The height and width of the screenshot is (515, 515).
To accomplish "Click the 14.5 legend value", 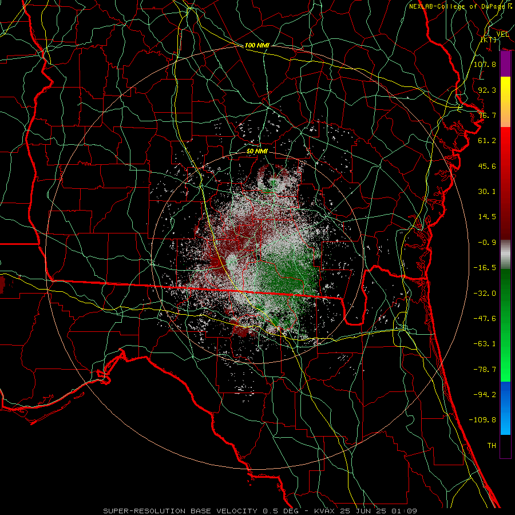I will click(487, 217).
